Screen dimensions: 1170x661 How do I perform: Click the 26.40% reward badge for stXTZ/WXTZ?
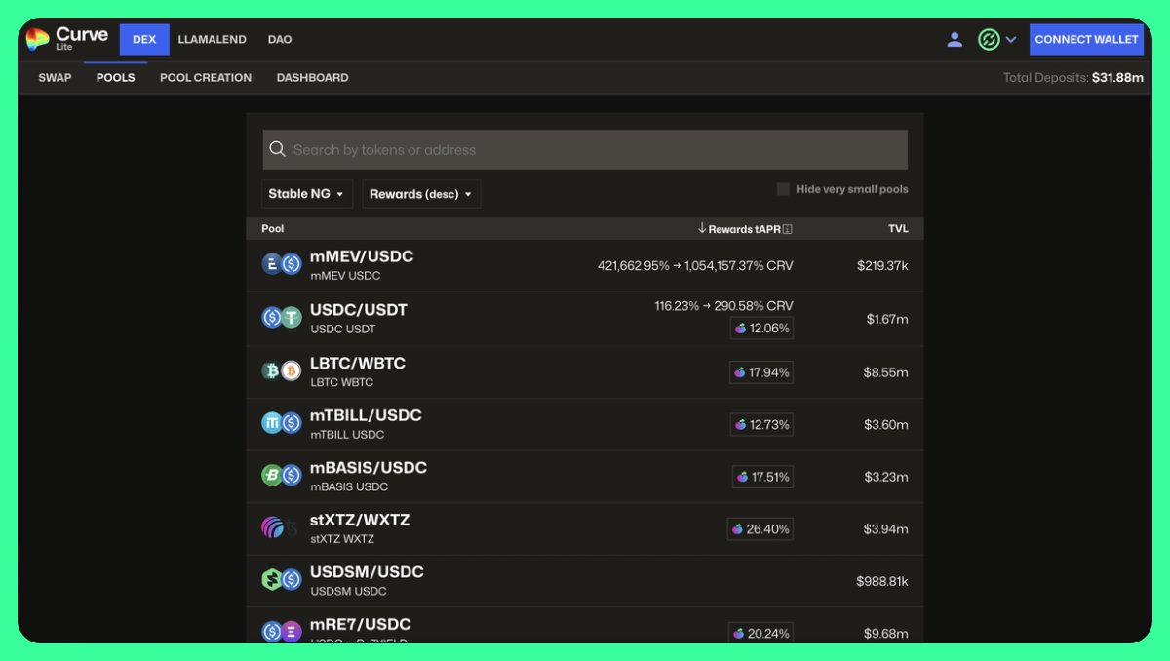760,529
